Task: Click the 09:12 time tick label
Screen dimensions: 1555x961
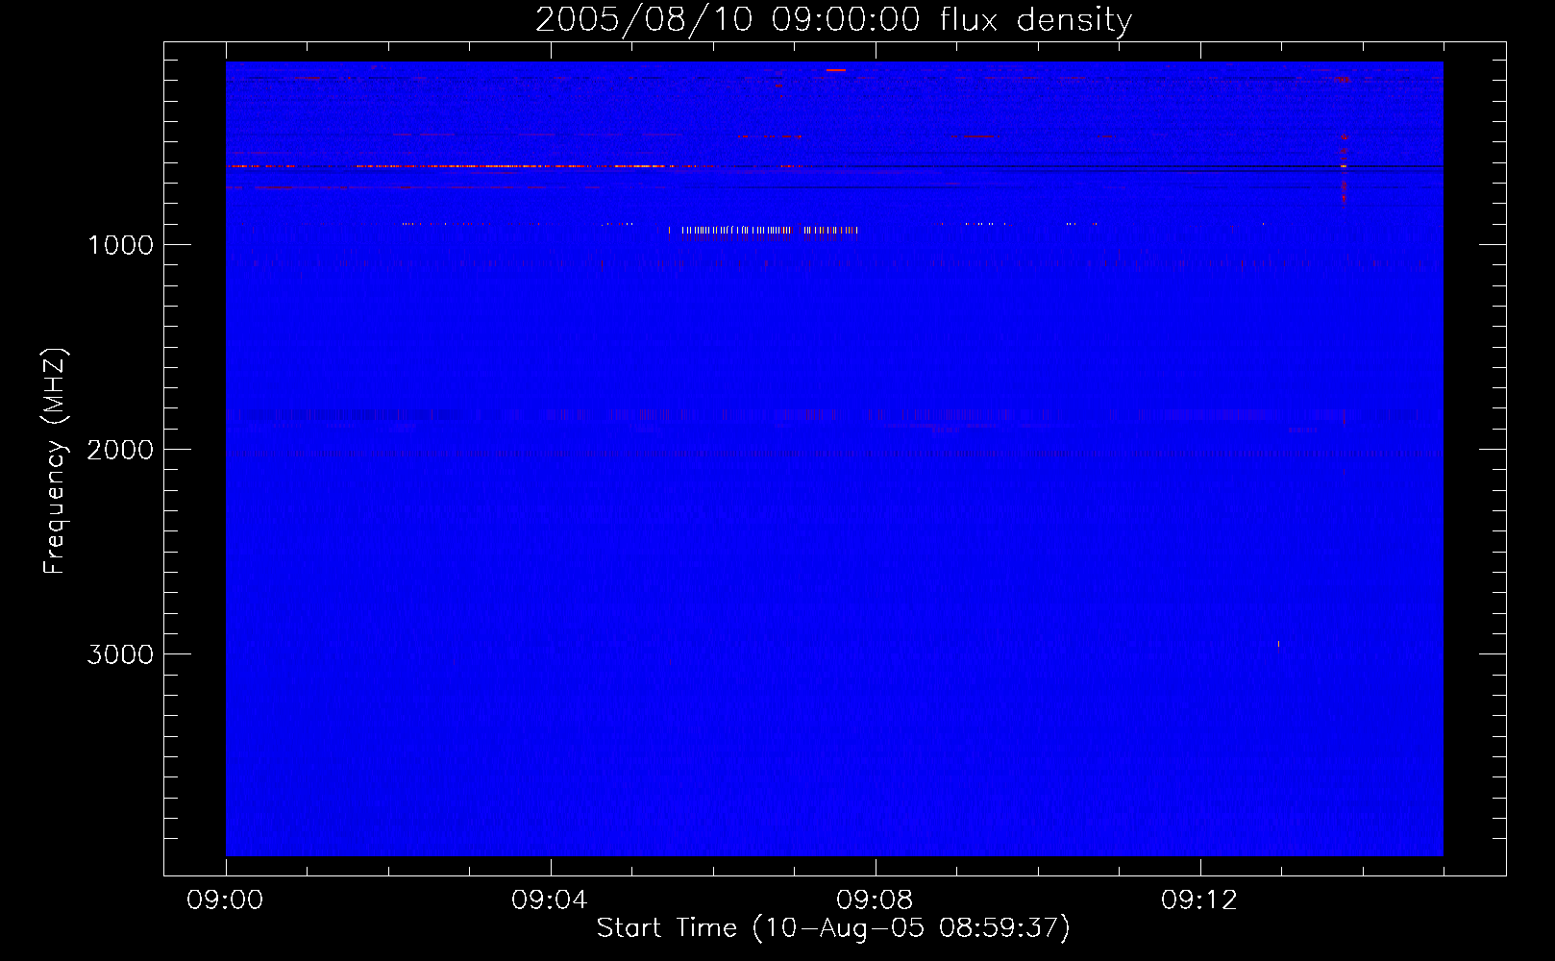Action: pos(1200,900)
